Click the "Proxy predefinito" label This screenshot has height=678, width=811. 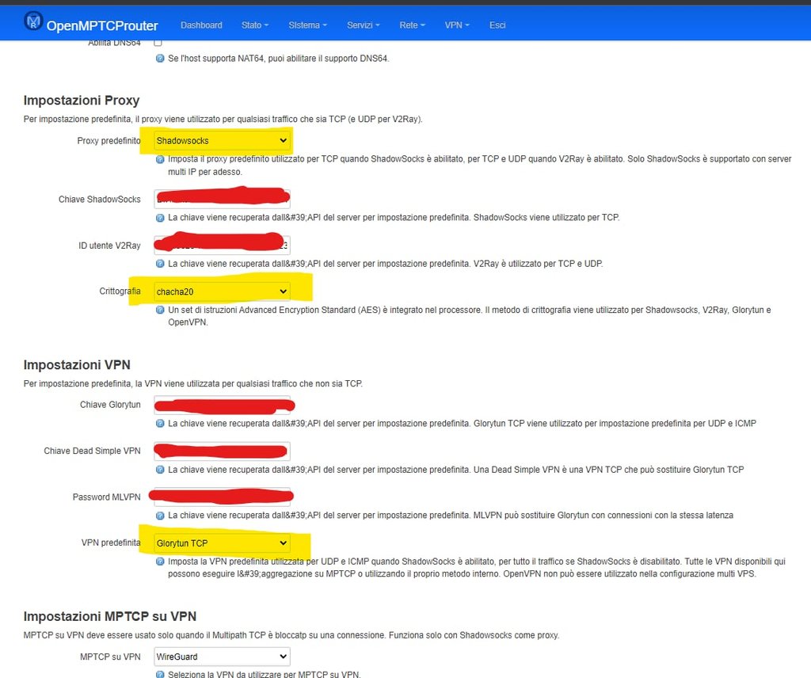pos(109,141)
